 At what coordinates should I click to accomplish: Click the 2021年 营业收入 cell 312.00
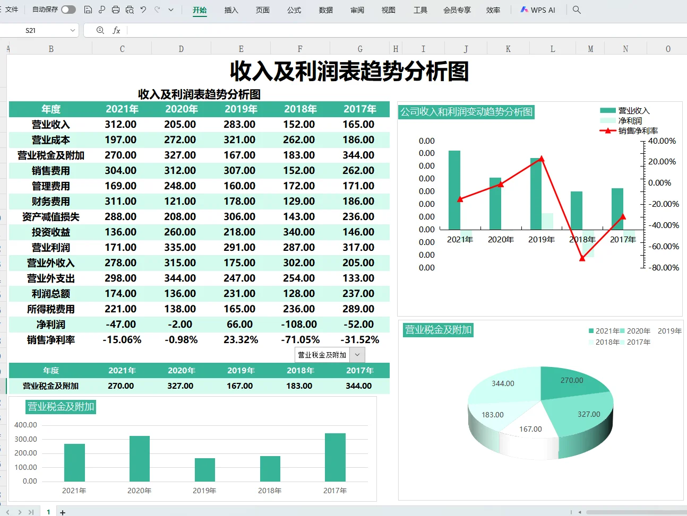[x=121, y=125]
